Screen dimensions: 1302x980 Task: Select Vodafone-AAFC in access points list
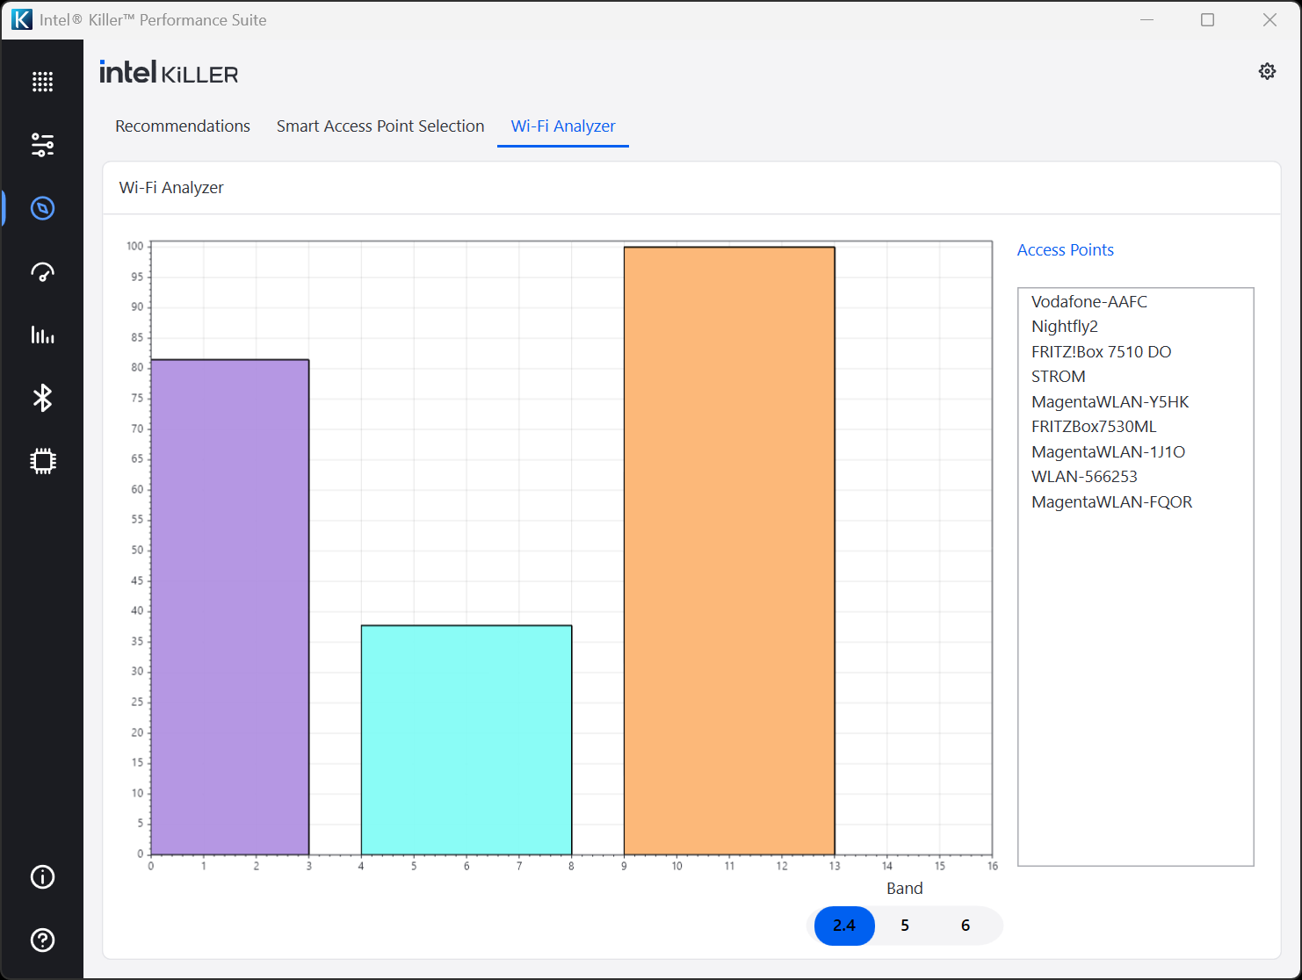[1089, 302]
